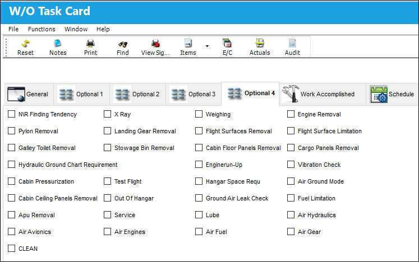This screenshot has height=262, width=419.
Task: Check the Ground Air Leak Check box
Action: click(x=199, y=198)
